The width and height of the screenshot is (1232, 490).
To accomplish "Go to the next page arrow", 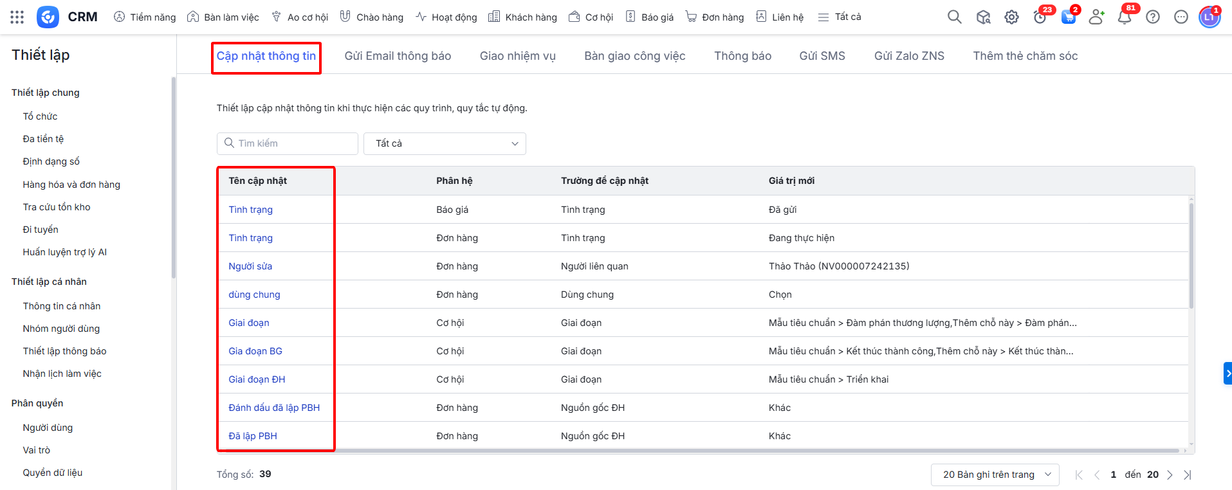I will pyautogui.click(x=1170, y=475).
